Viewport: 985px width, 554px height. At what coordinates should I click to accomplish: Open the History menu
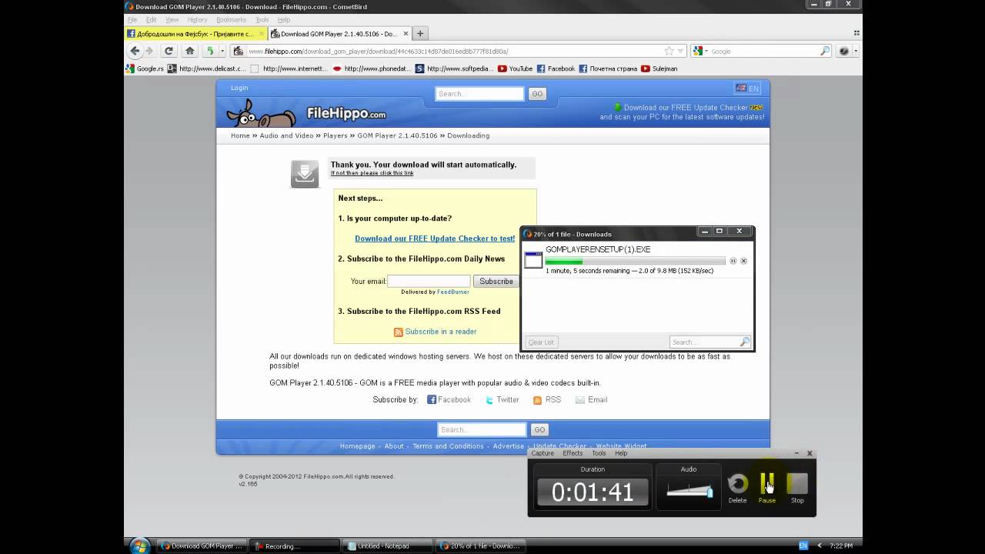pyautogui.click(x=197, y=19)
